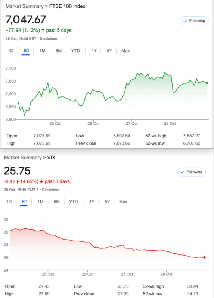The image size is (214, 298).
Task: Click the 26 Oct label on VIX chart axis
Action: tap(87, 274)
